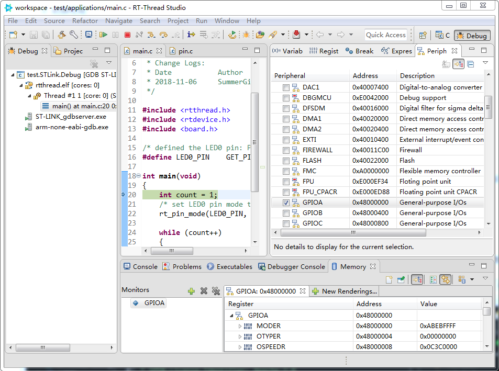Click the Open Perspective icon
The width and height of the screenshot is (499, 371).
pos(423,35)
